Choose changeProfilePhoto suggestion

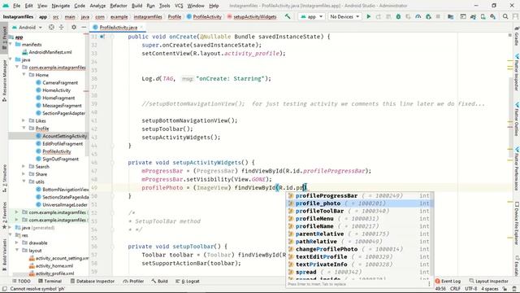click(359, 249)
